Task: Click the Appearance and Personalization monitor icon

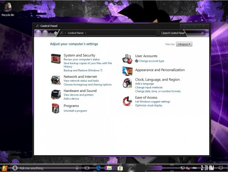Action: [127, 71]
